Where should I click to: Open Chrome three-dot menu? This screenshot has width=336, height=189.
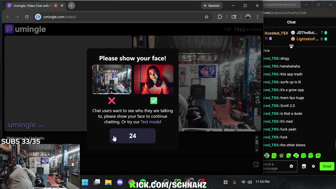pyautogui.click(x=258, y=17)
